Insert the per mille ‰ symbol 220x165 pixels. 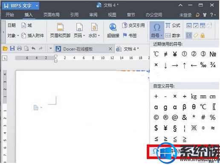click(203, 65)
